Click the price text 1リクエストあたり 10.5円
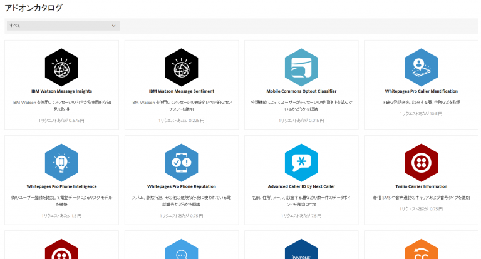 point(421,114)
